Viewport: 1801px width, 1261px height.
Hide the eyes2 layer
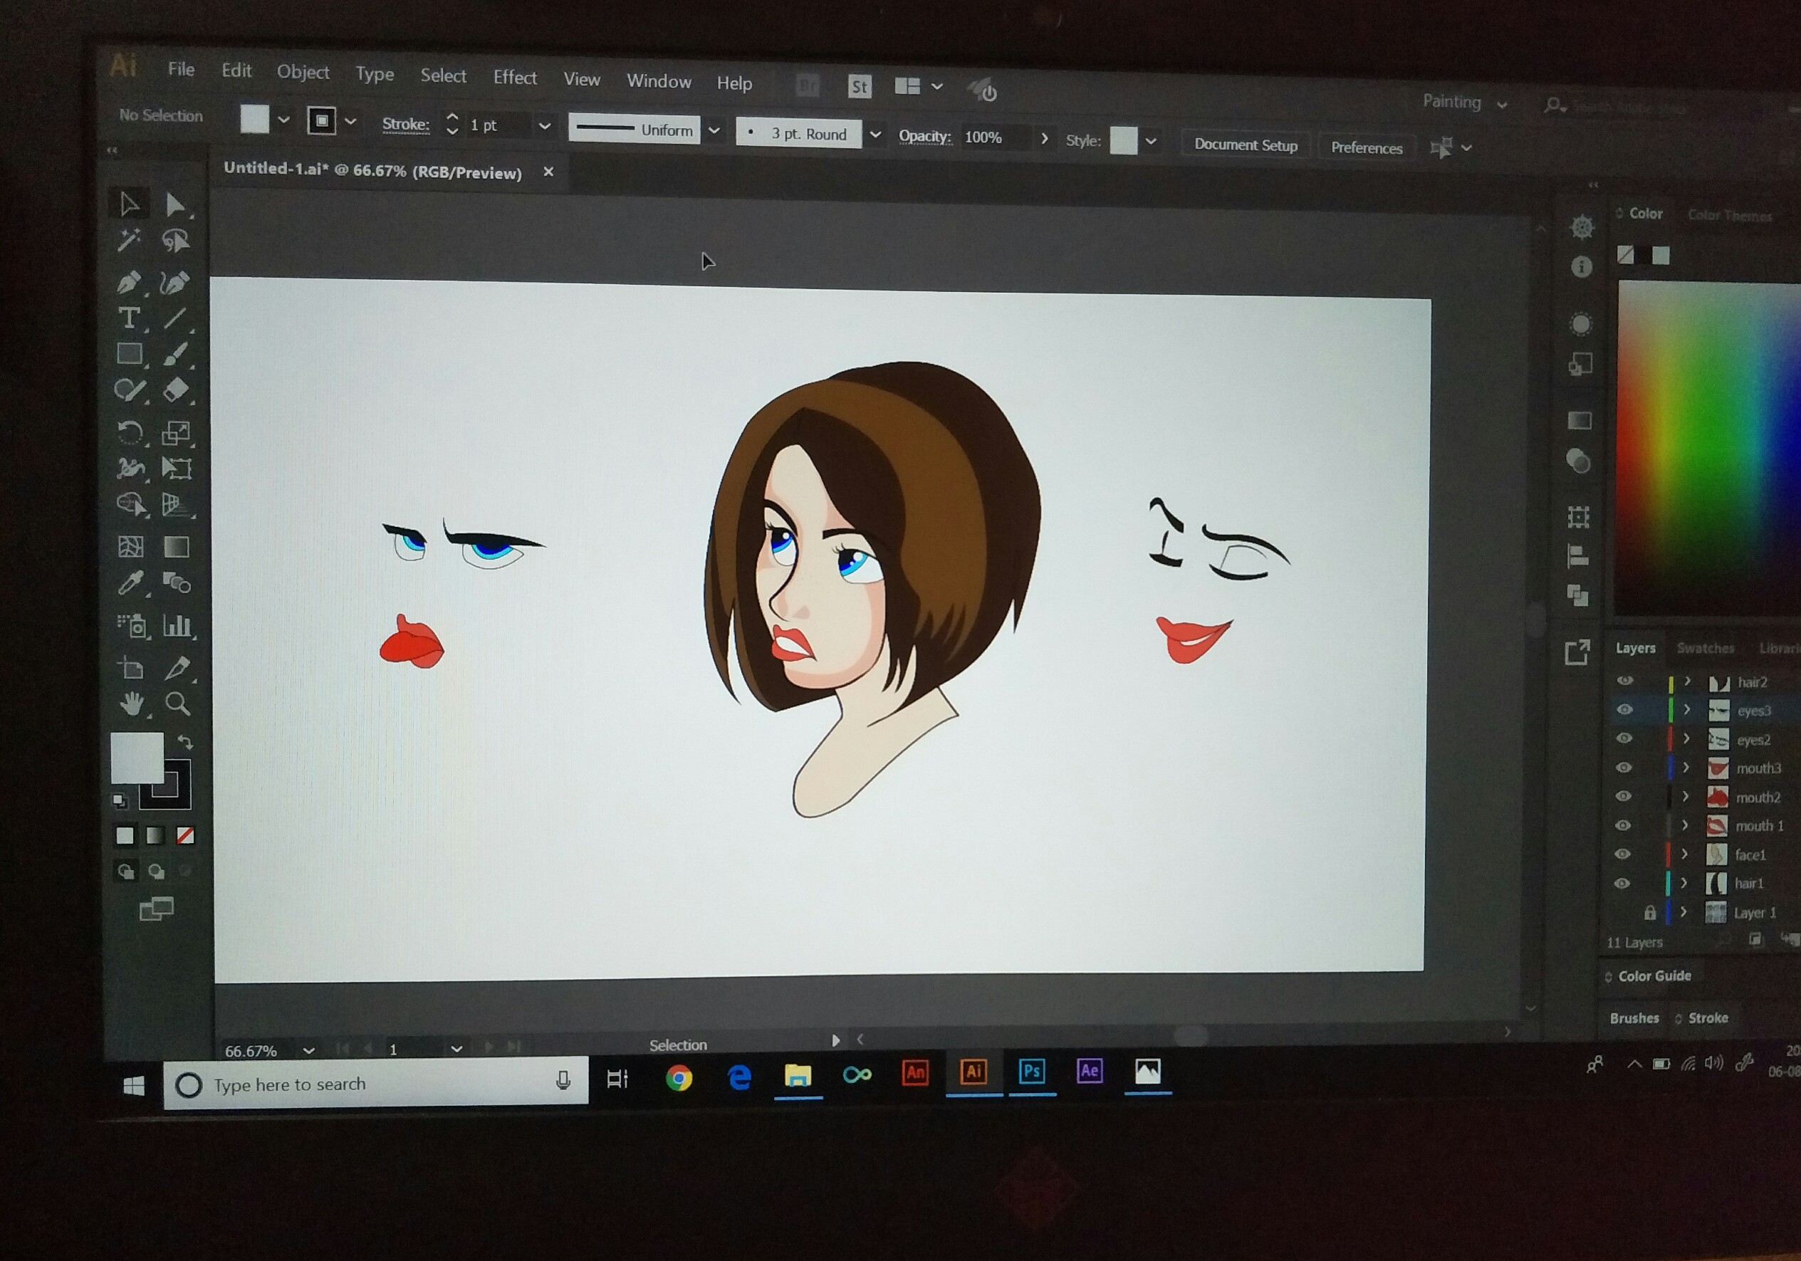(x=1624, y=738)
